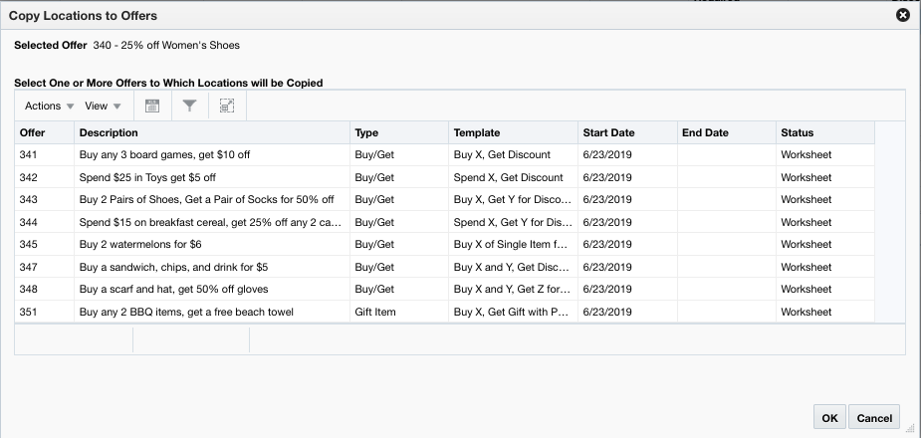Click the Start Date column header

pos(608,132)
